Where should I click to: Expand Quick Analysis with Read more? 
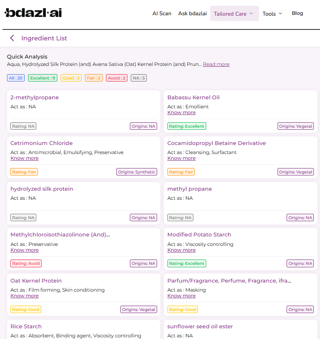point(216,64)
